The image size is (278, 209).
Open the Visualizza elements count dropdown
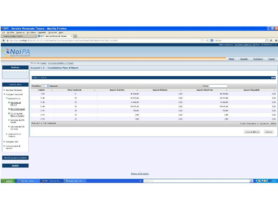click(45, 86)
